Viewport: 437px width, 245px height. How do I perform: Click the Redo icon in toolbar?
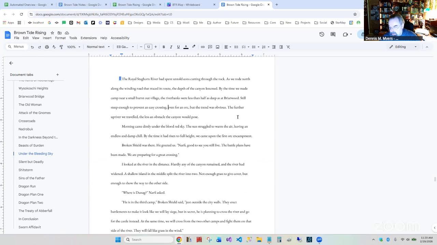[40, 47]
